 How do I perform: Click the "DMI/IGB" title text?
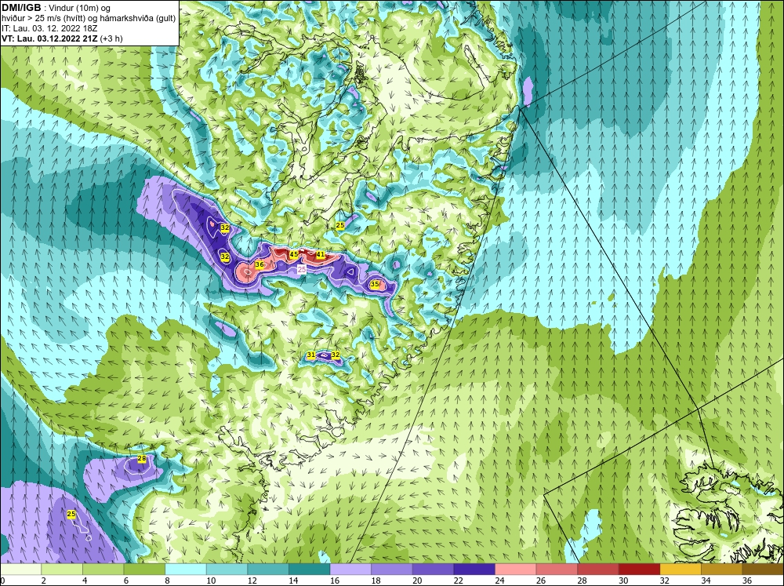coord(21,8)
